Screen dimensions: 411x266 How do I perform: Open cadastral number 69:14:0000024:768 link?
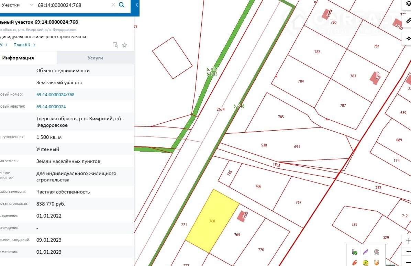click(x=55, y=95)
